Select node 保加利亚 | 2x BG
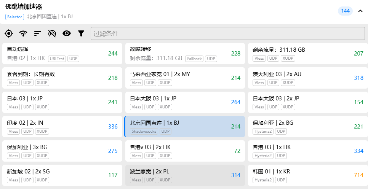 pos(308,127)
